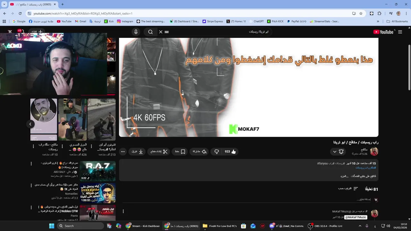411x231 pixels.
Task: Reload the page with Chrome refresh button
Action: (x=20, y=13)
